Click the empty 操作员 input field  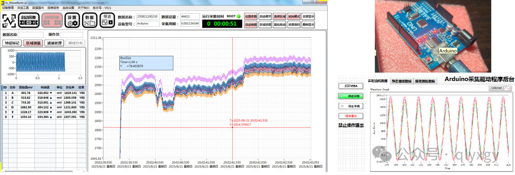coord(71,34)
